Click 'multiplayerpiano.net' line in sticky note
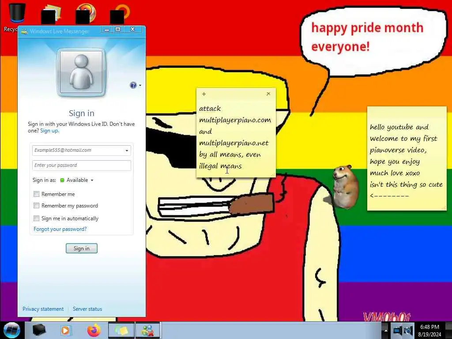This screenshot has height=339, width=452. pyautogui.click(x=234, y=143)
